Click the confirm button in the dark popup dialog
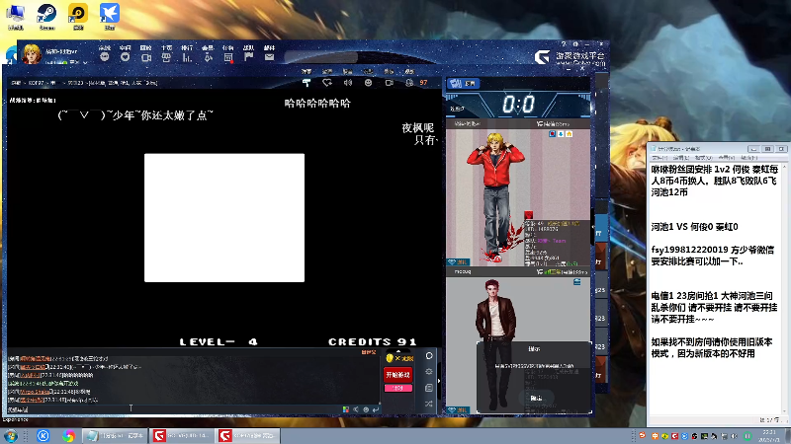Screen dimensions: 791x444 [535, 398]
